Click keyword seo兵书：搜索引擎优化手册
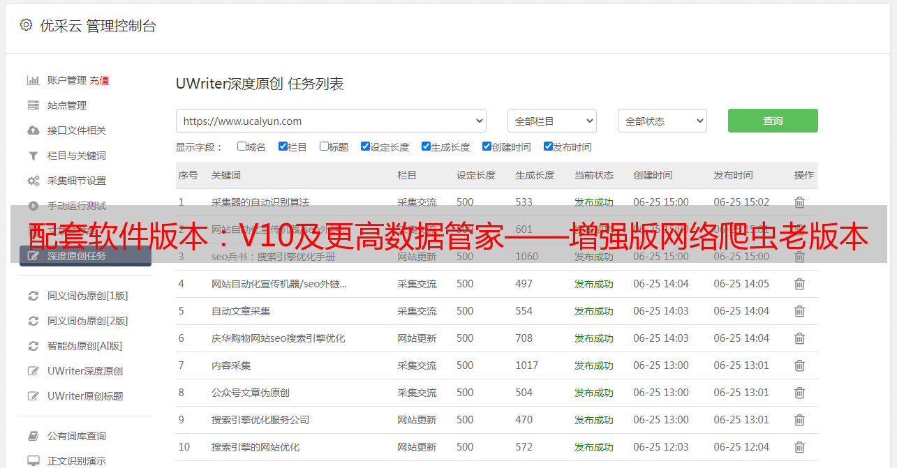Image resolution: width=897 pixels, height=468 pixels. click(274, 257)
